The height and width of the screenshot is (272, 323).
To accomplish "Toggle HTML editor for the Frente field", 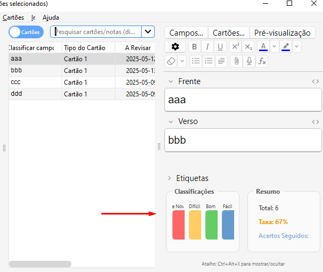I will [x=316, y=82].
